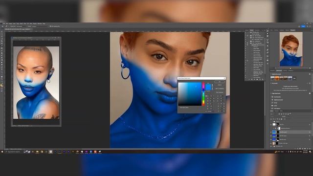The width and height of the screenshot is (313, 176).
Task: Click the floating reference photo of bald model
Action: pos(36,83)
